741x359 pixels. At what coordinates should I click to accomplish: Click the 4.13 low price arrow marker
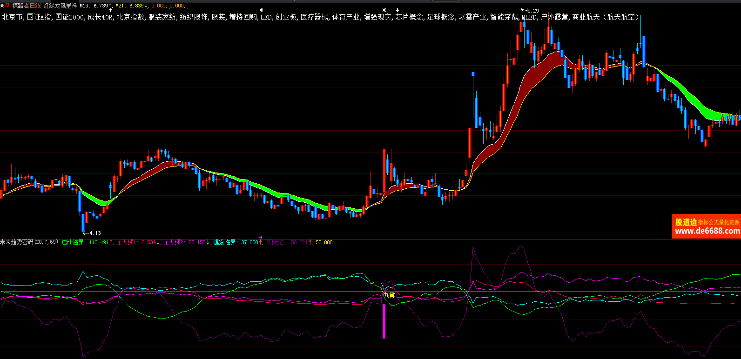92,233
